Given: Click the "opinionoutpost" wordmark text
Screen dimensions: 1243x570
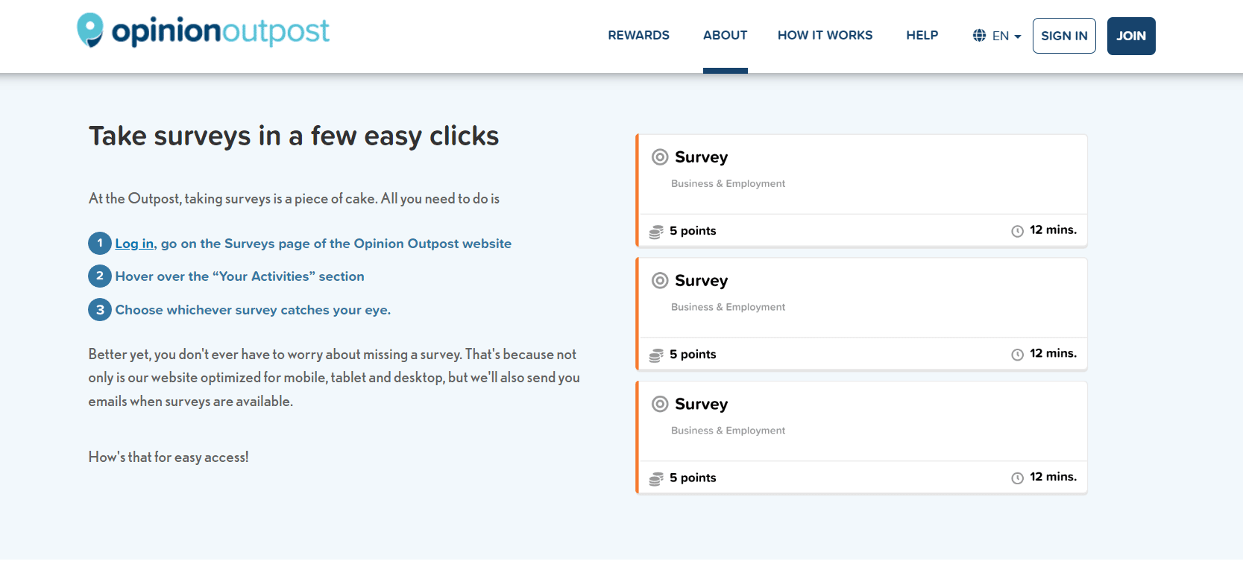Looking at the screenshot, I should pos(221,31).
